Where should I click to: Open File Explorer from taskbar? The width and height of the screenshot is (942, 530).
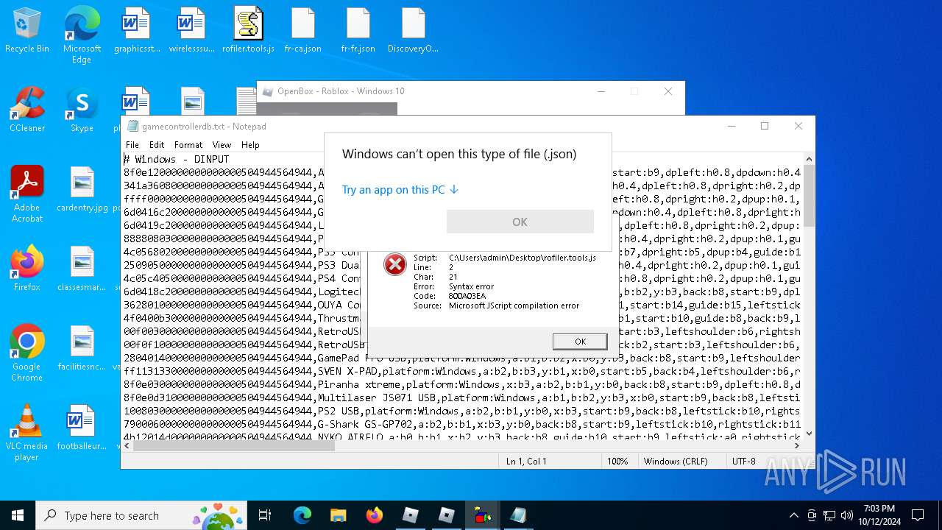click(x=338, y=515)
